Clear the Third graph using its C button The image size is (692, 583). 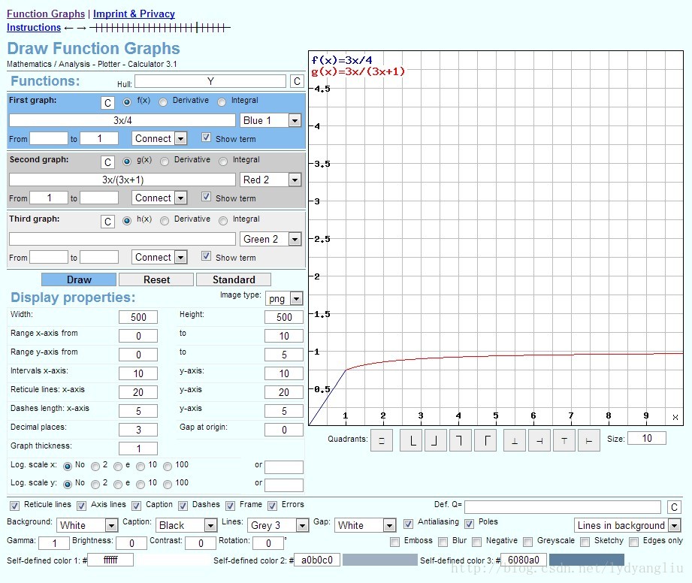click(x=107, y=222)
